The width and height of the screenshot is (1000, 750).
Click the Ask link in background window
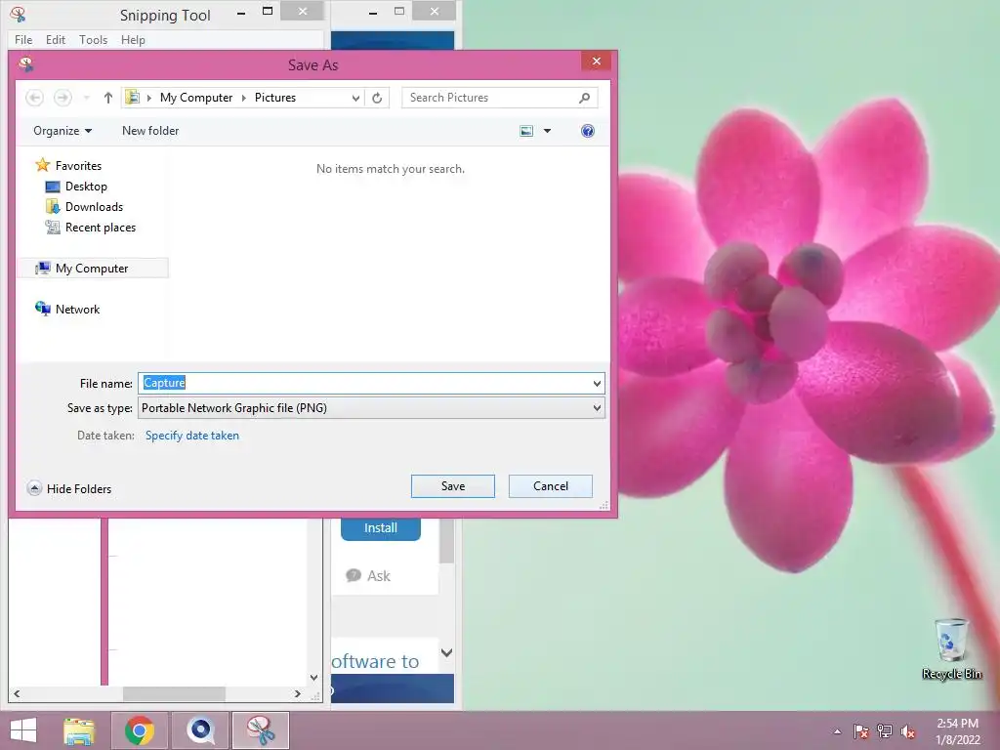(368, 576)
